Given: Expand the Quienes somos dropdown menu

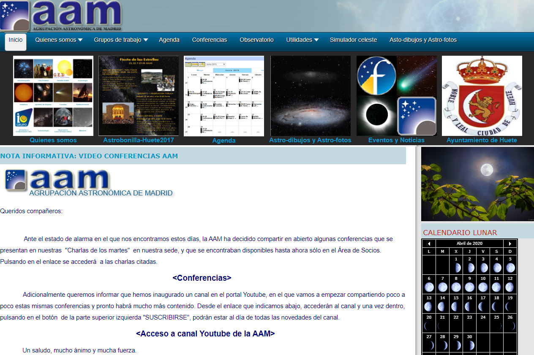Looking at the screenshot, I should pos(59,40).
